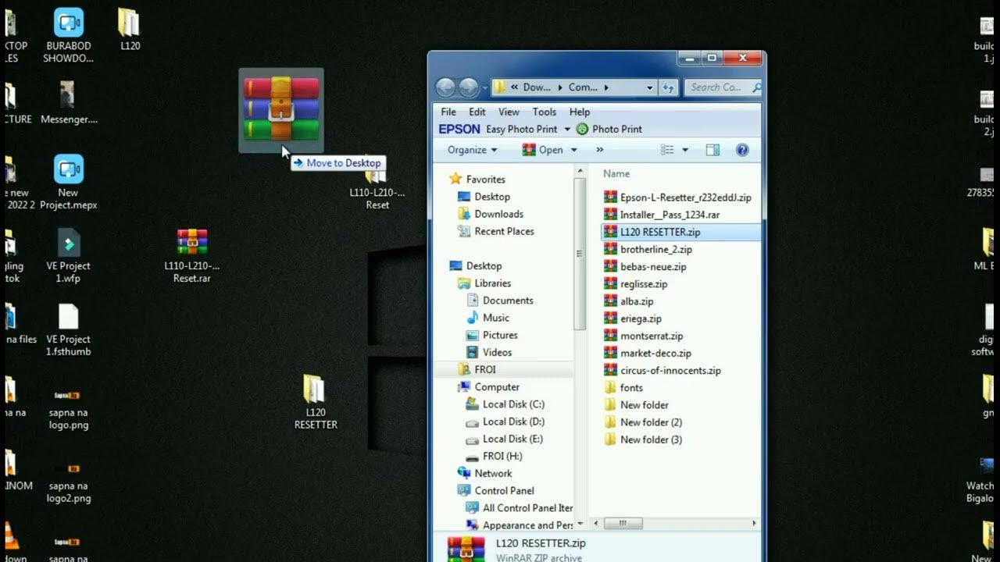Image resolution: width=1000 pixels, height=562 pixels.
Task: Open the Help question mark icon
Action: click(742, 150)
